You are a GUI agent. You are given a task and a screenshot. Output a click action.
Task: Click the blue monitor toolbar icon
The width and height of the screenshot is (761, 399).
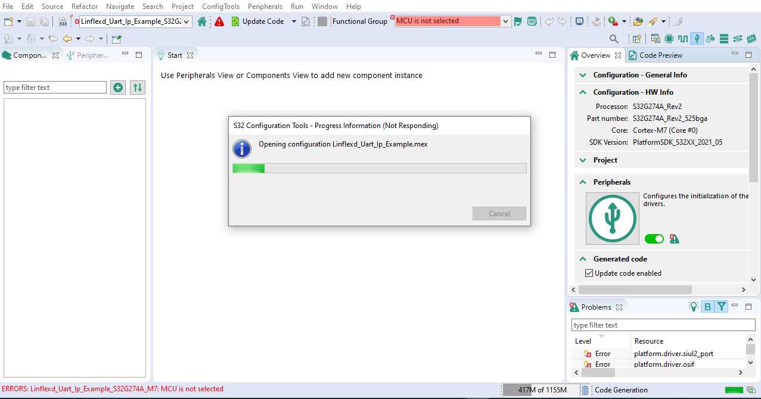tap(579, 21)
